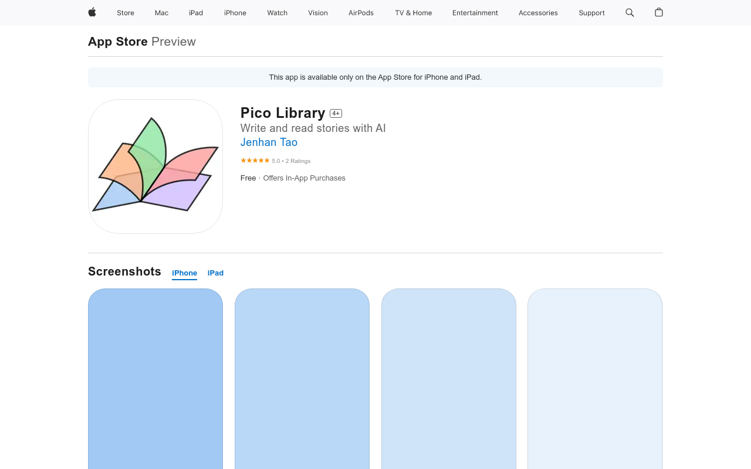This screenshot has width=751, height=469.
Task: Click the Pico Library title
Action: [283, 113]
